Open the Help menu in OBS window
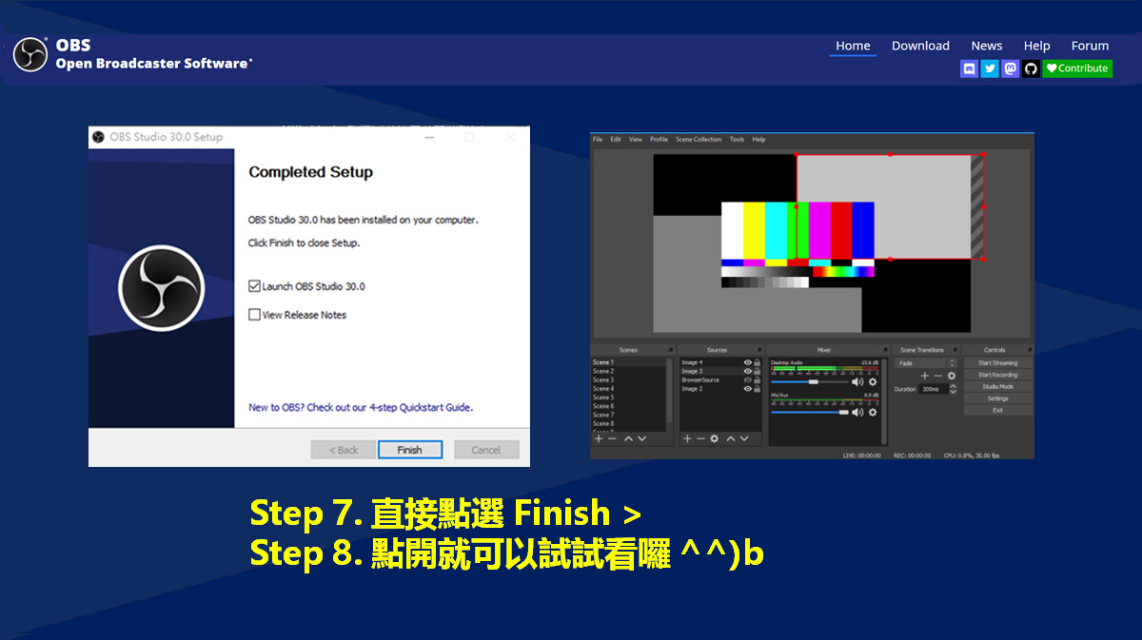The image size is (1142, 640). [x=758, y=140]
